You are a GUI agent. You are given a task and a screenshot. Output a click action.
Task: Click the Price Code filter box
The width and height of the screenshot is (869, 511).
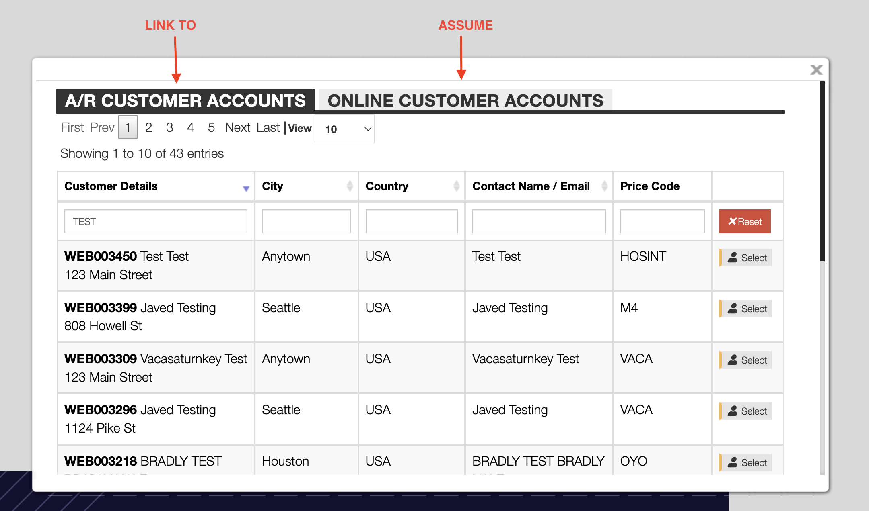tap(662, 221)
